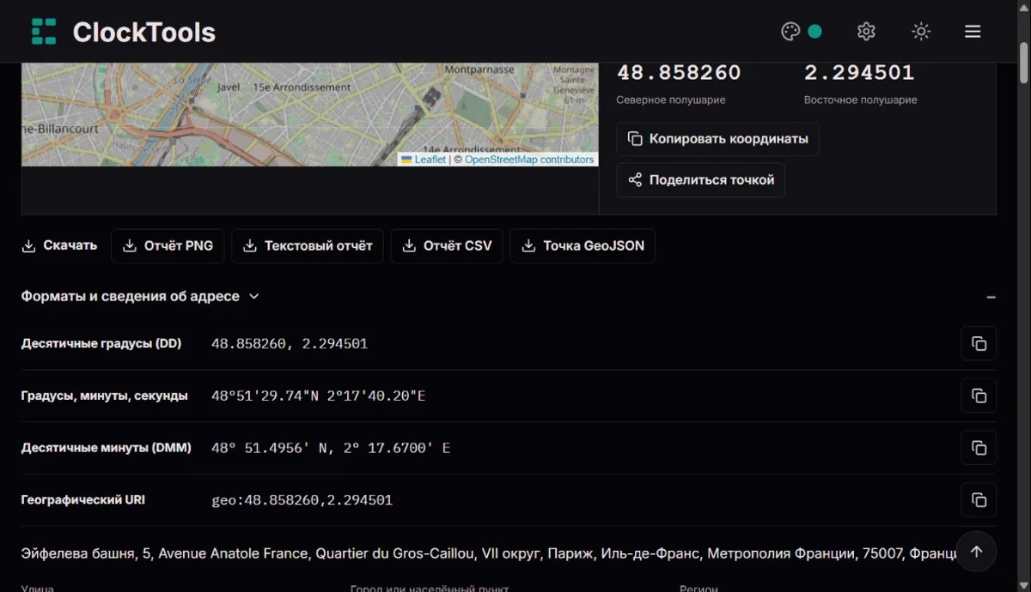Click Копировать координаты button
Screen dimensions: 1031x592
[717, 139]
